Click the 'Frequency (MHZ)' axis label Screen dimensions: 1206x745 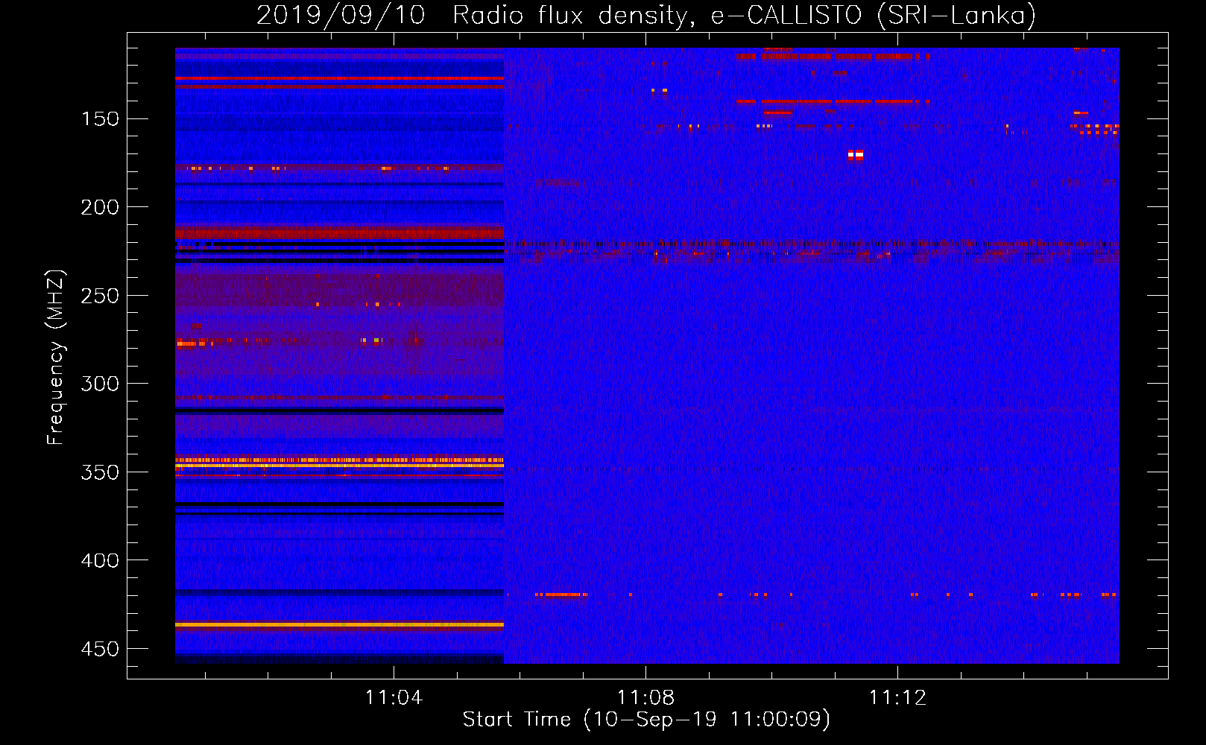[56, 357]
